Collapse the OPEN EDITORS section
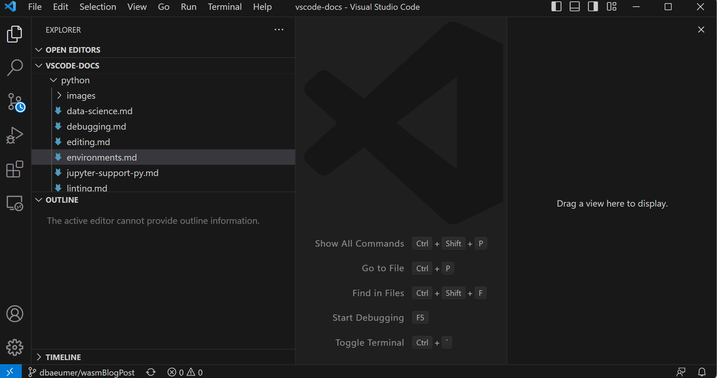This screenshot has width=717, height=378. click(x=163, y=50)
